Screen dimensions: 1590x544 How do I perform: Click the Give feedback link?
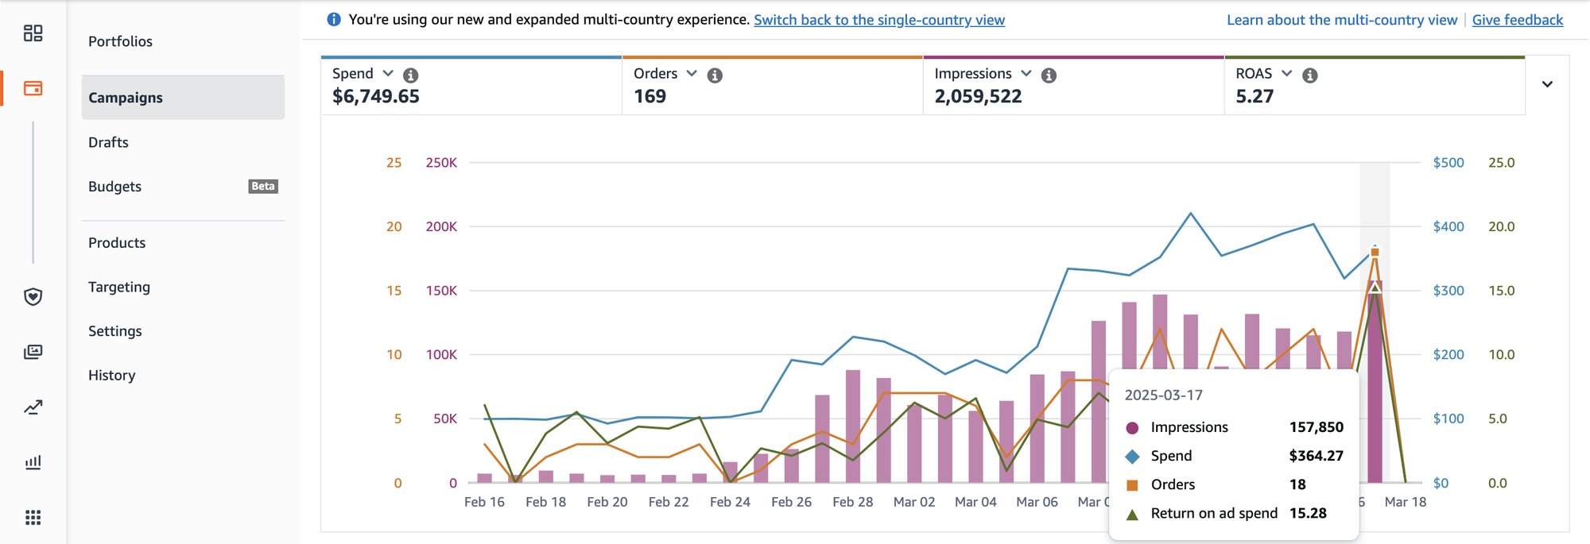pyautogui.click(x=1518, y=20)
